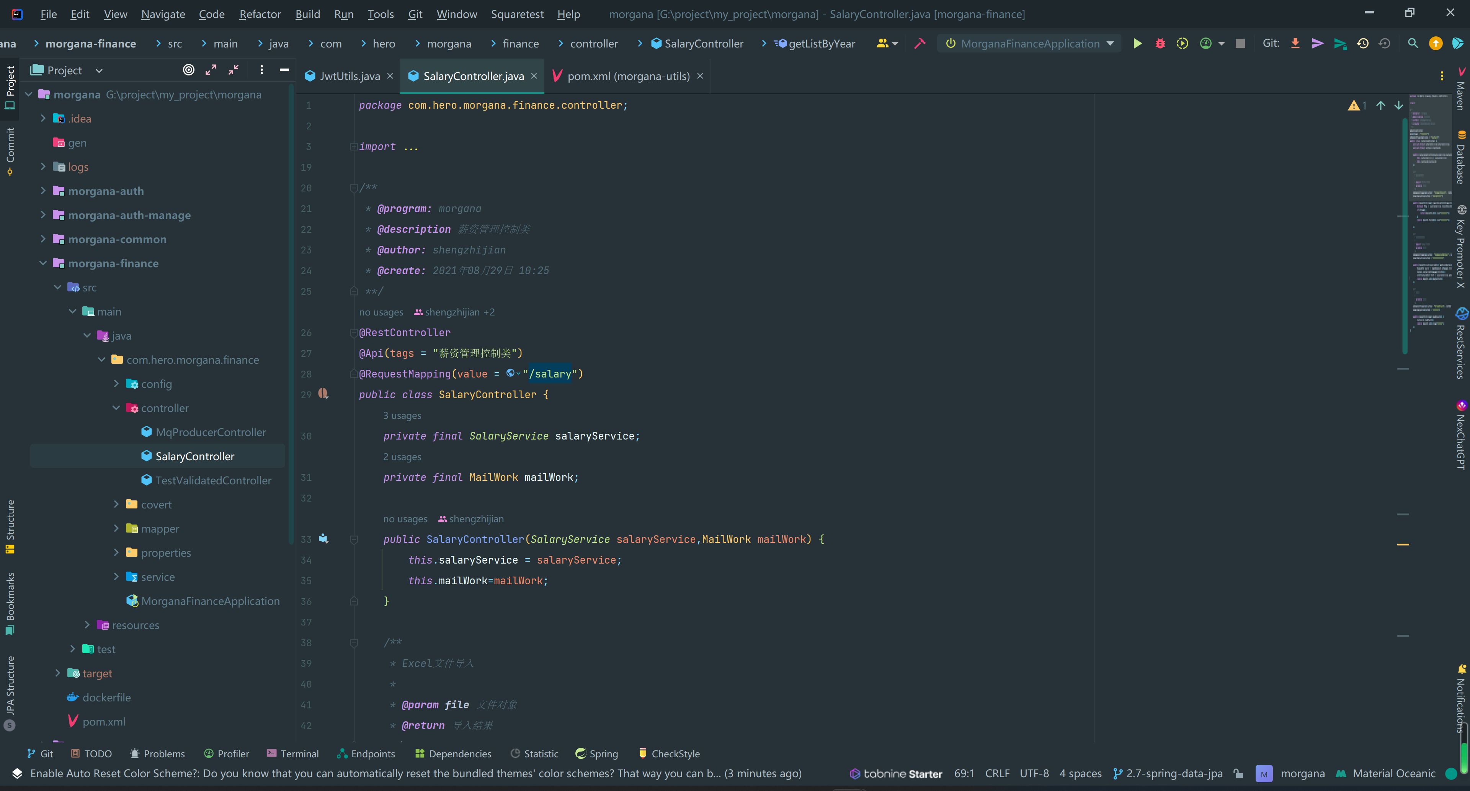Image resolution: width=1470 pixels, height=791 pixels.
Task: Click the Material Oceanic theme switcher
Action: pyautogui.click(x=1385, y=773)
